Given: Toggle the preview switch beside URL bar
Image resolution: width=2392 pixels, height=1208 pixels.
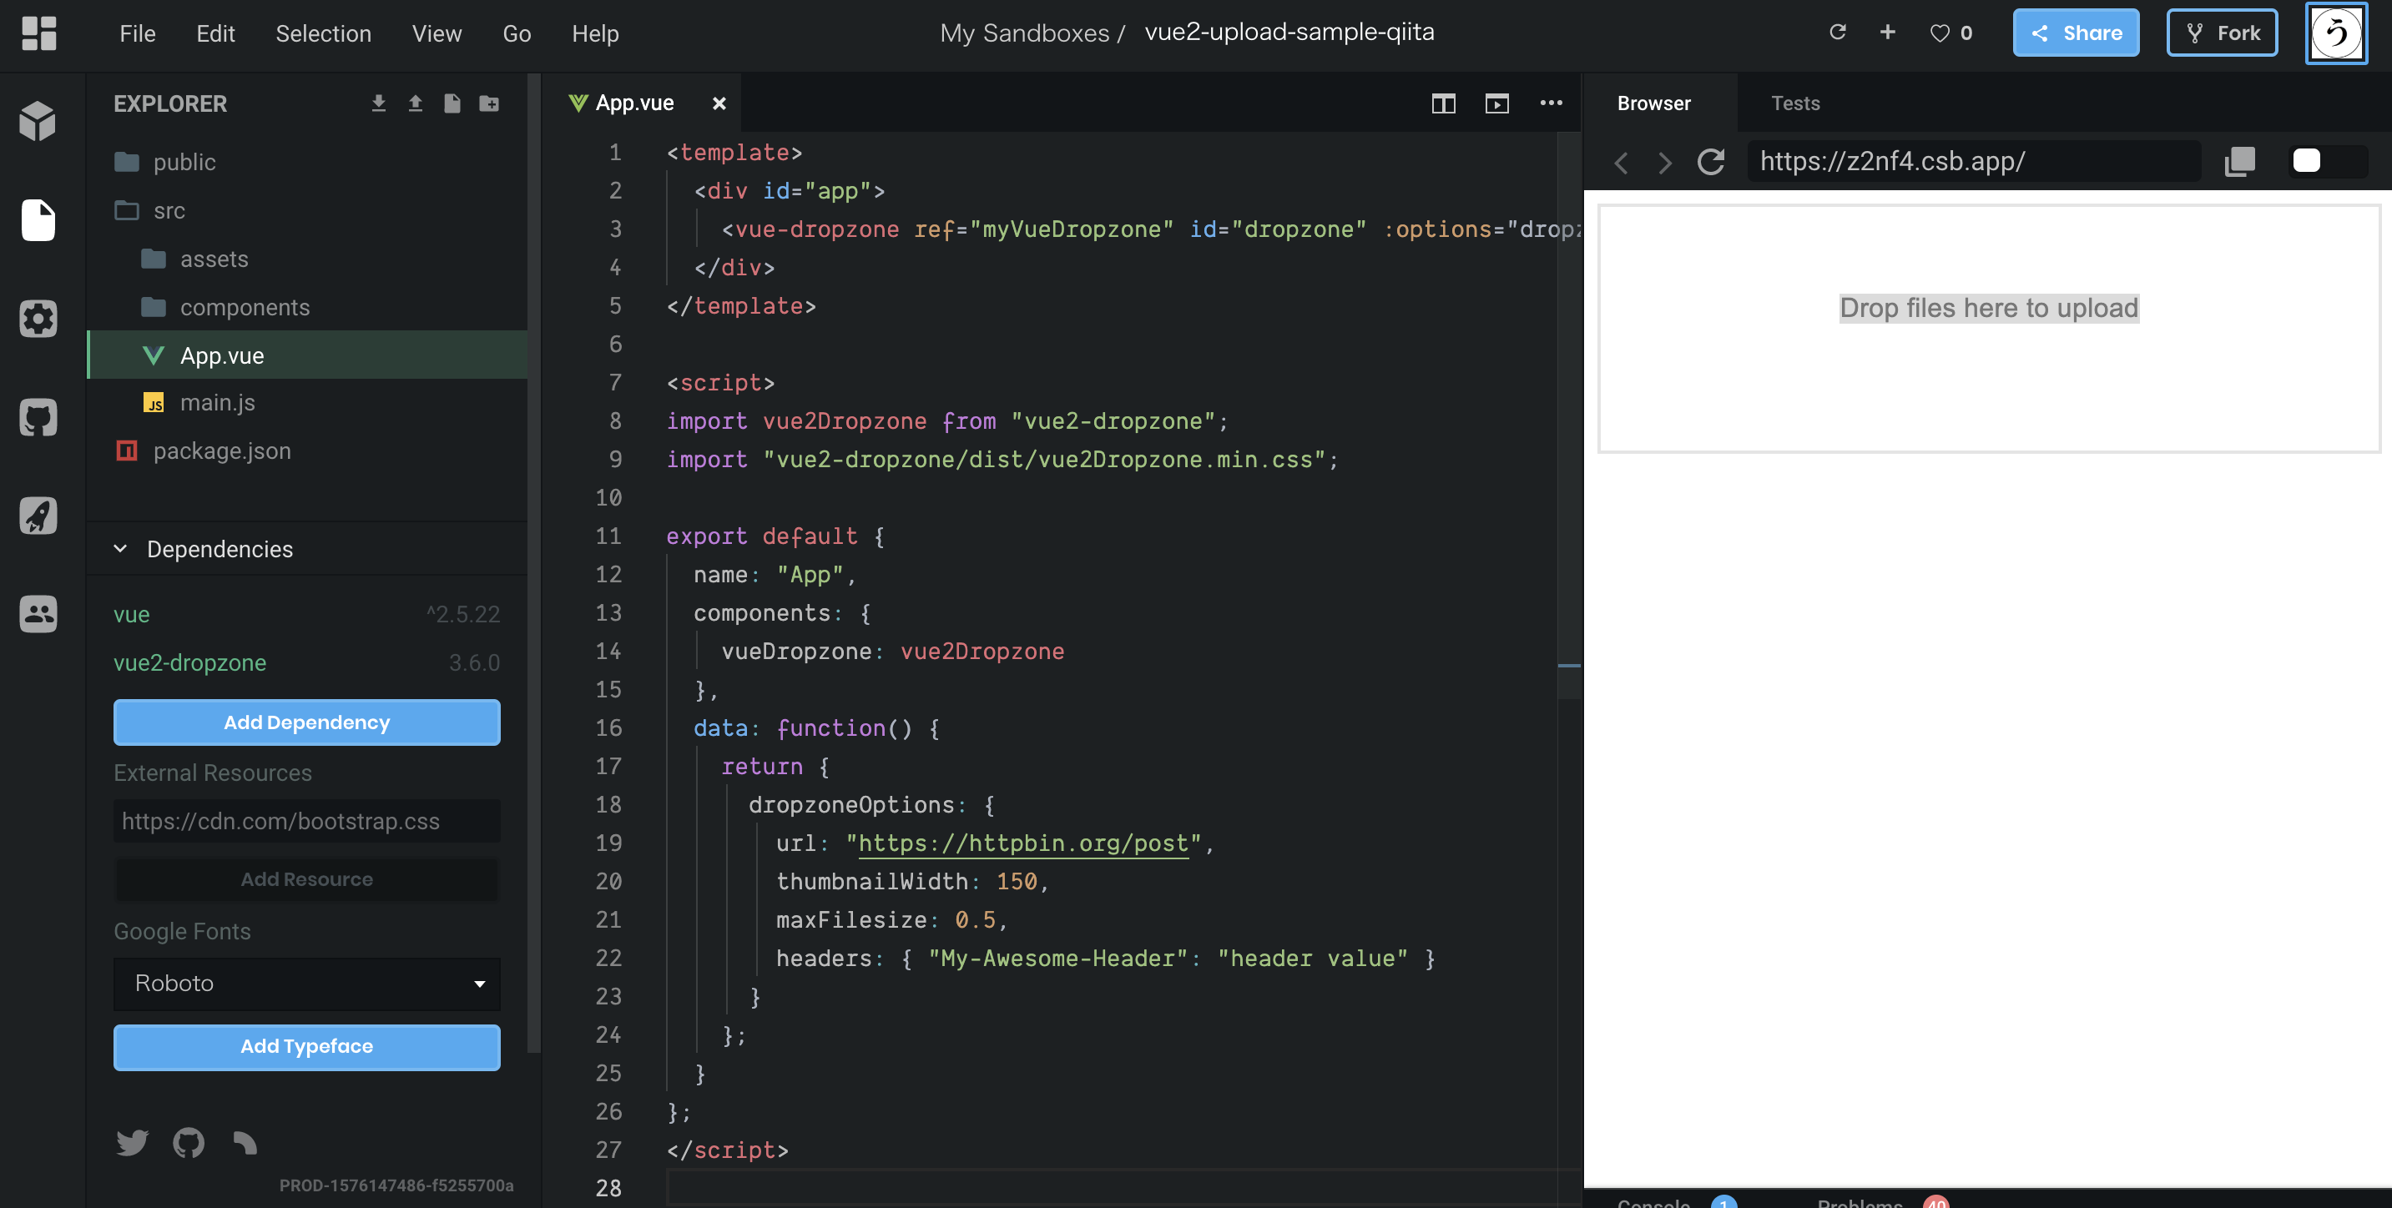Looking at the screenshot, I should (x=2328, y=162).
